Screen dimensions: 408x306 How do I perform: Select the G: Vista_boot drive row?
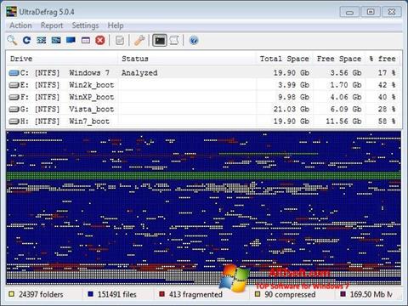pos(203,109)
